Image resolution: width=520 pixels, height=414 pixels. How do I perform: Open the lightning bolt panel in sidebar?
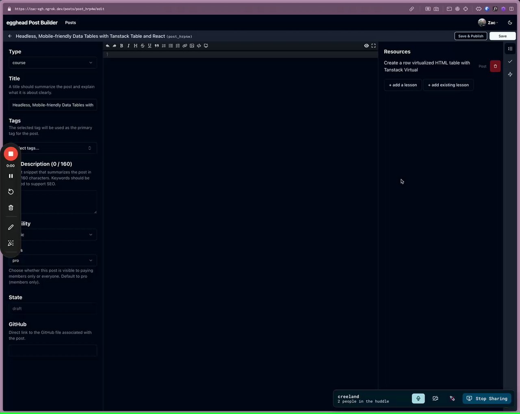pos(510,74)
